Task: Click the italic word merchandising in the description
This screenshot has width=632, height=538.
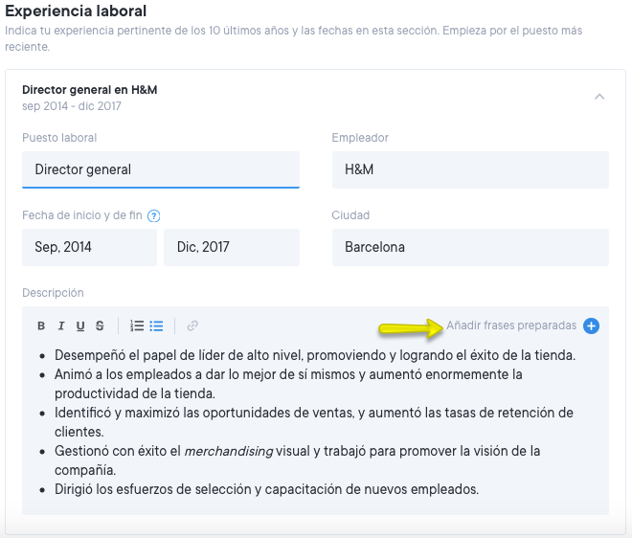Action: [227, 451]
